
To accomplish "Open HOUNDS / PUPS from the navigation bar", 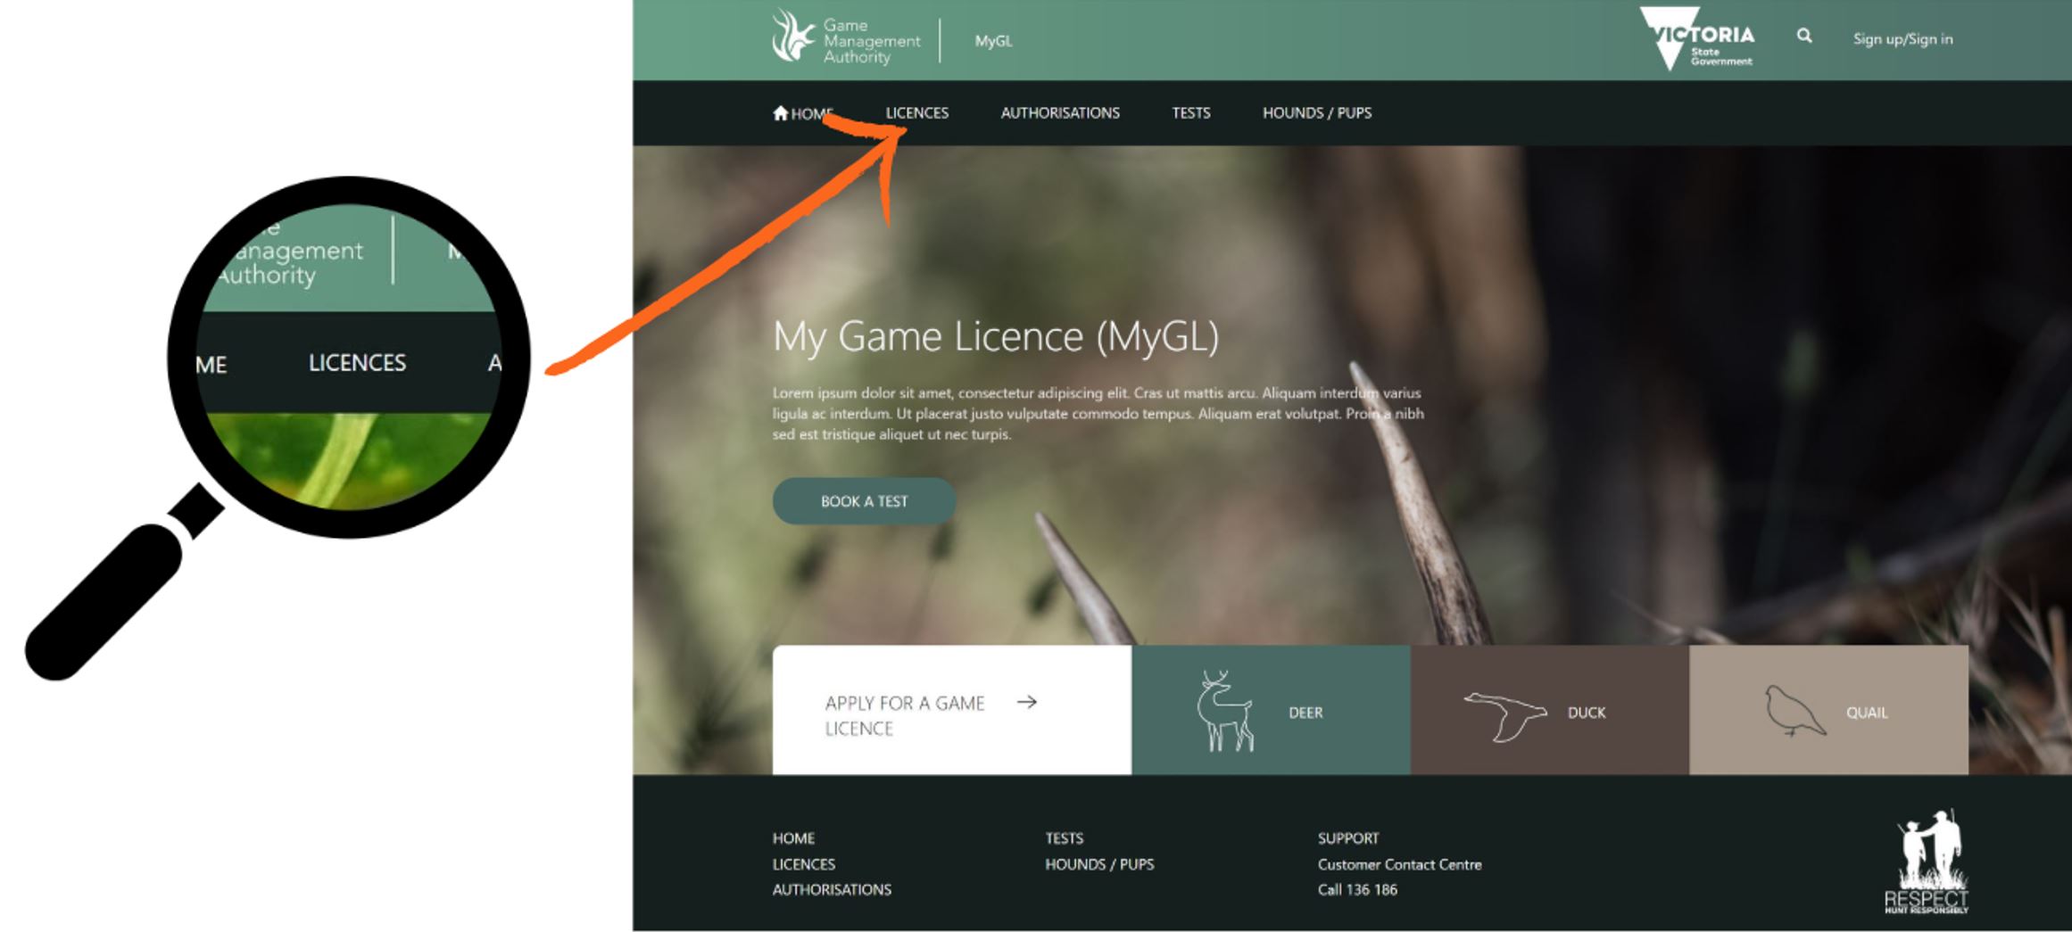I will click(1318, 112).
